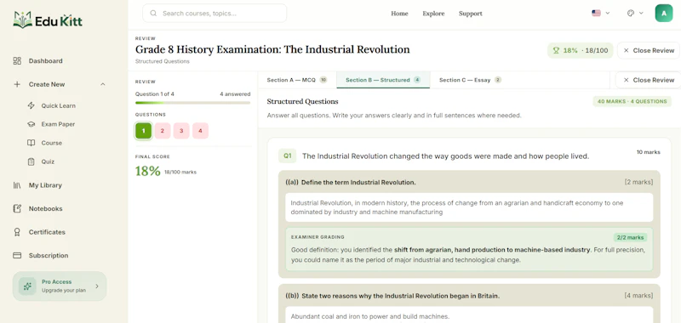Open Dashboard grid icon
Viewport: 681px width, 323px height.
(x=17, y=60)
